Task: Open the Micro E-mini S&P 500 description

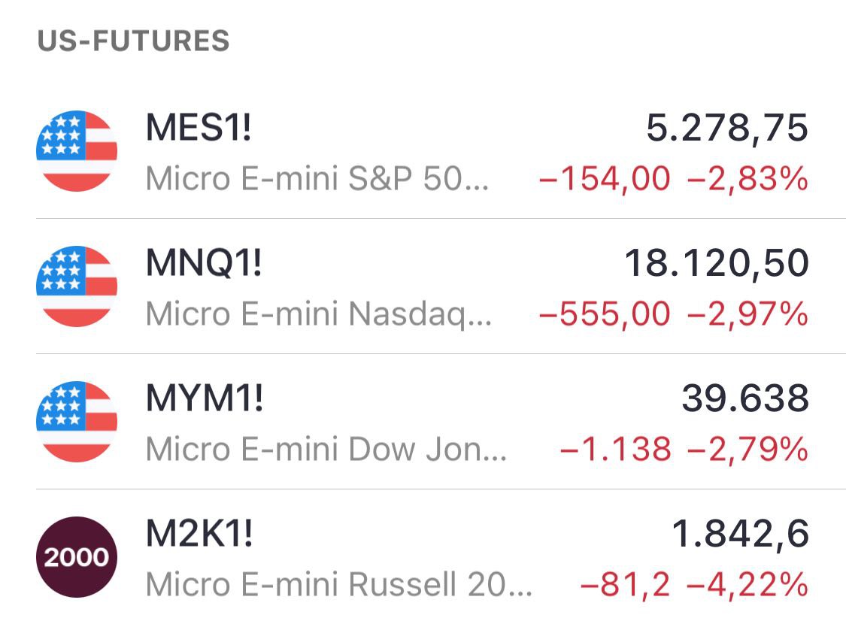Action: coord(317,179)
